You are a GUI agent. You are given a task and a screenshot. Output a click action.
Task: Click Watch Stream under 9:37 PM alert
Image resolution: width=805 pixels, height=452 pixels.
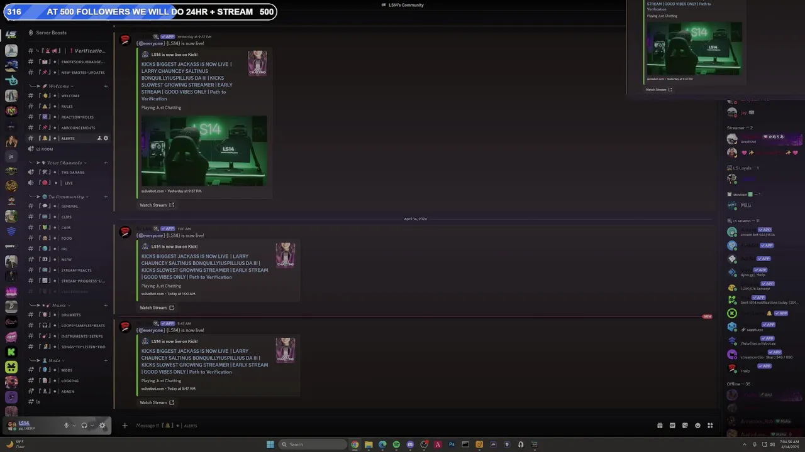coord(157,205)
